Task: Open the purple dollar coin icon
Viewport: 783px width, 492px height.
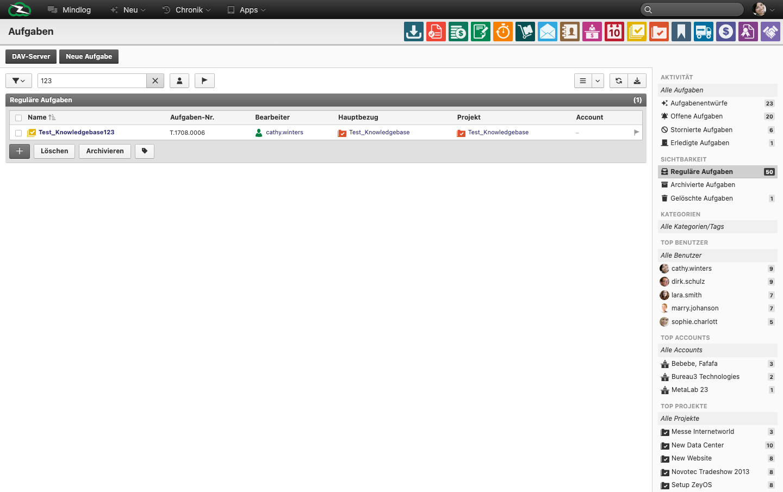Action: (726, 32)
